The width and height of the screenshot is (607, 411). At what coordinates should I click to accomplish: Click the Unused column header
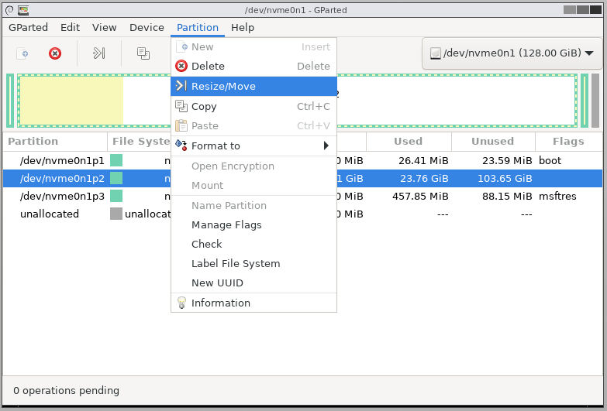pos(493,142)
